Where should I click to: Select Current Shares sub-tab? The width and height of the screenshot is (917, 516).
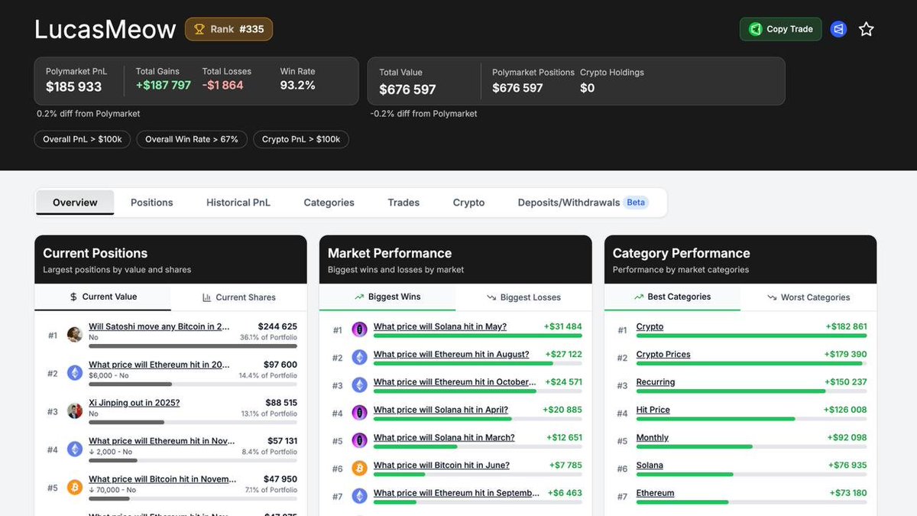point(238,297)
